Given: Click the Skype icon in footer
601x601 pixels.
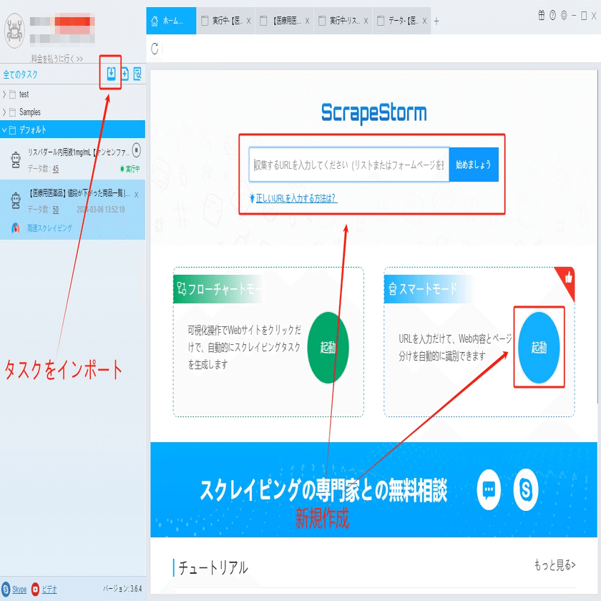Looking at the screenshot, I should point(6,589).
